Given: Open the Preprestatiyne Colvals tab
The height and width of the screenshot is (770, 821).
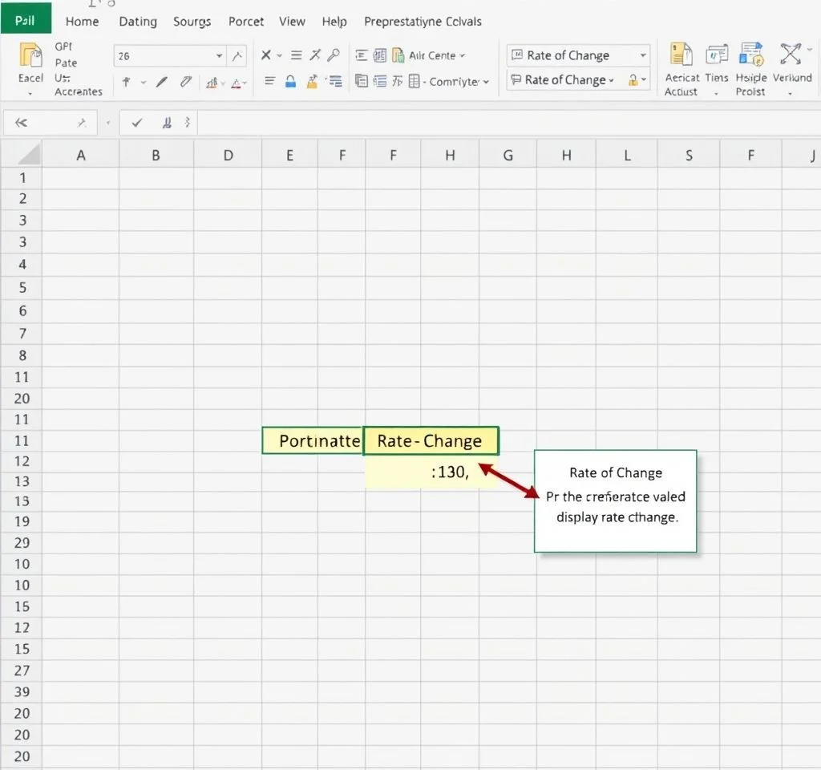Looking at the screenshot, I should pos(423,22).
